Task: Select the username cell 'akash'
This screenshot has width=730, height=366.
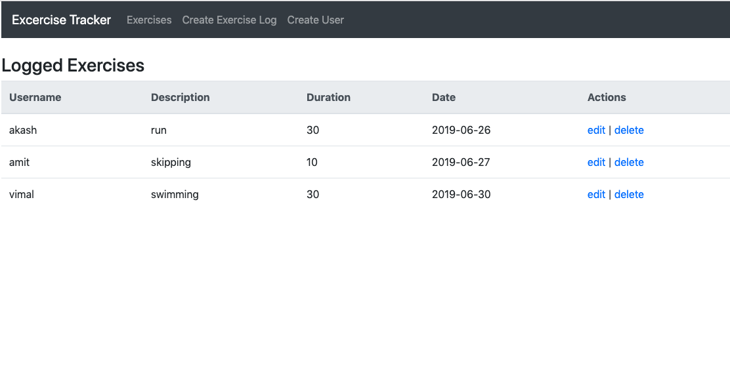Action: (x=23, y=130)
